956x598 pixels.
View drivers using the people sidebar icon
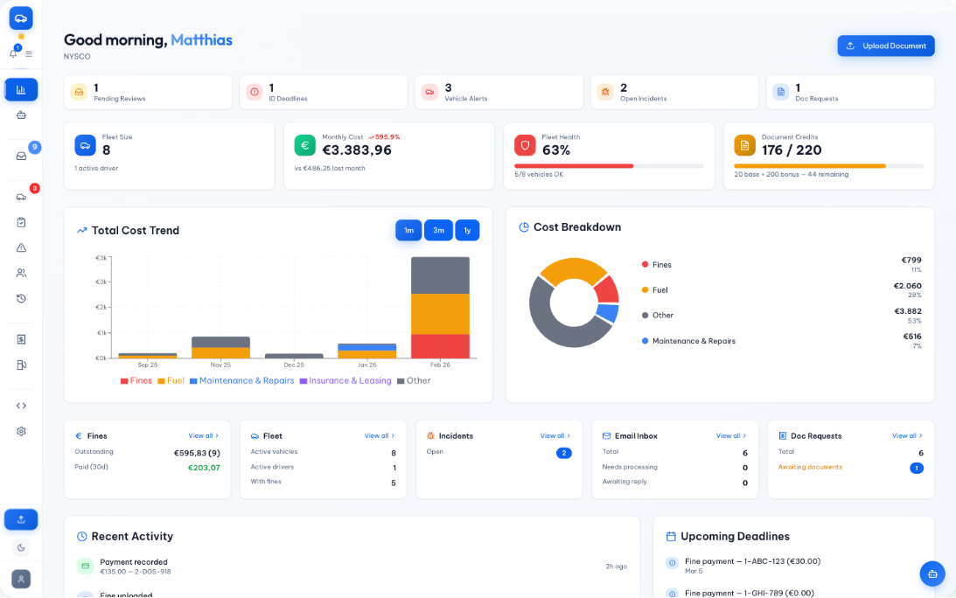pyautogui.click(x=21, y=273)
